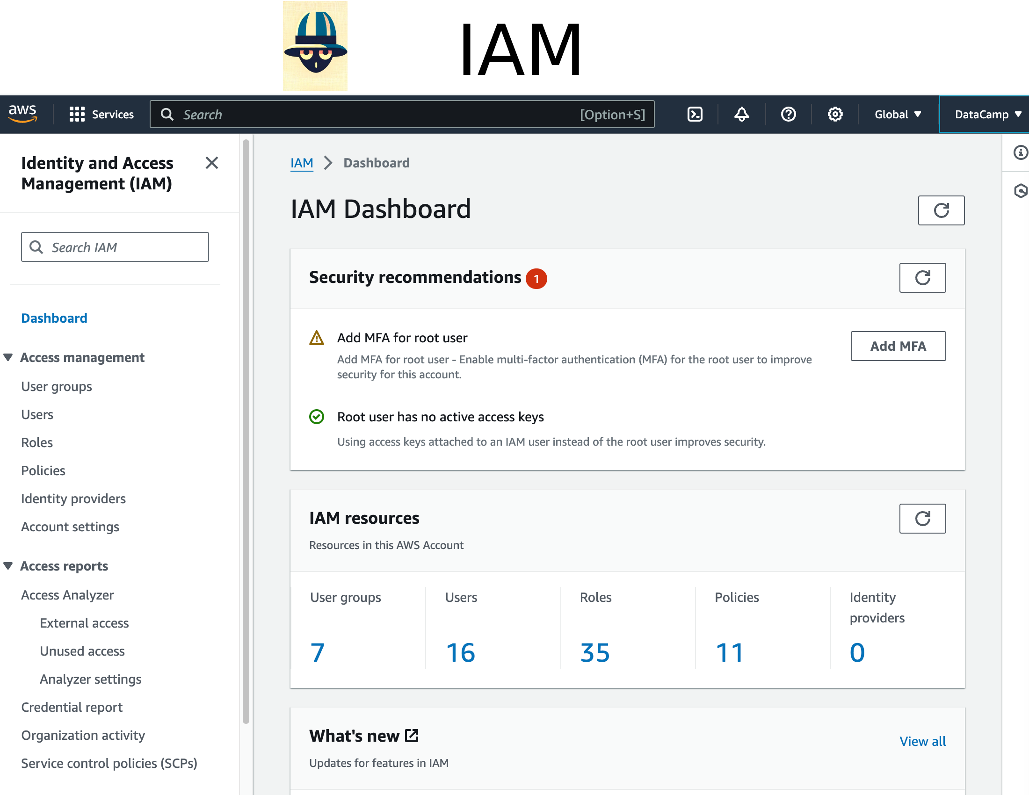Viewport: 1029px width, 795px height.
Task: Open the info panel icon on right edge
Action: pos(1020,152)
